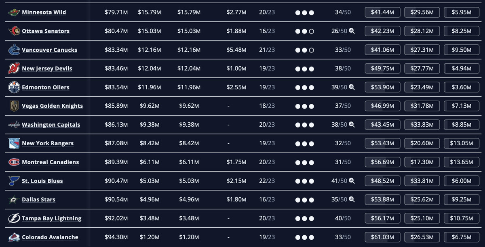The height and width of the screenshot is (247, 485).
Task: Open the Vegas Golden Knights team link
Action: pyautogui.click(x=52, y=106)
